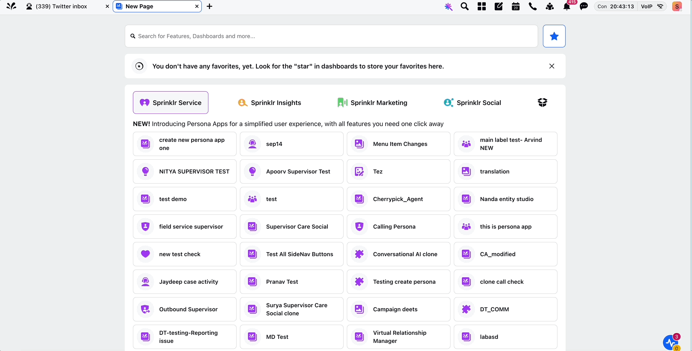Open Supervisor Care Social app
This screenshot has width=692, height=351.
(291, 227)
